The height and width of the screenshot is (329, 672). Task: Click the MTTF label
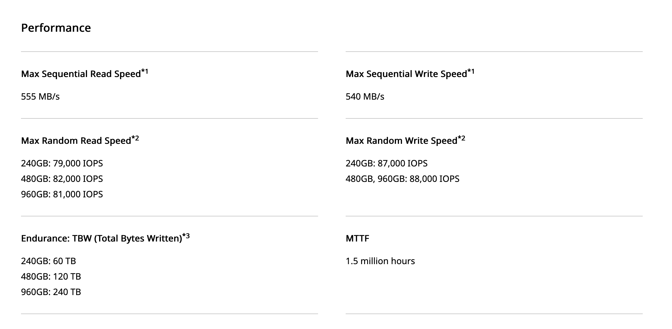357,238
